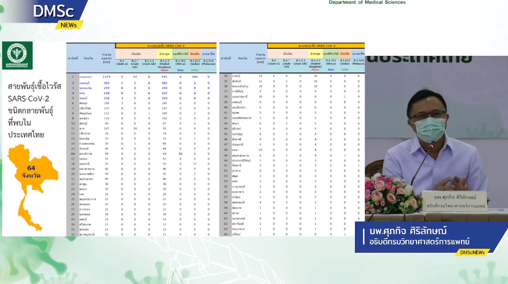Click the yellow "SARS-CoV-2" header bar in left table
This screenshot has width=508, height=284.
click(166, 45)
